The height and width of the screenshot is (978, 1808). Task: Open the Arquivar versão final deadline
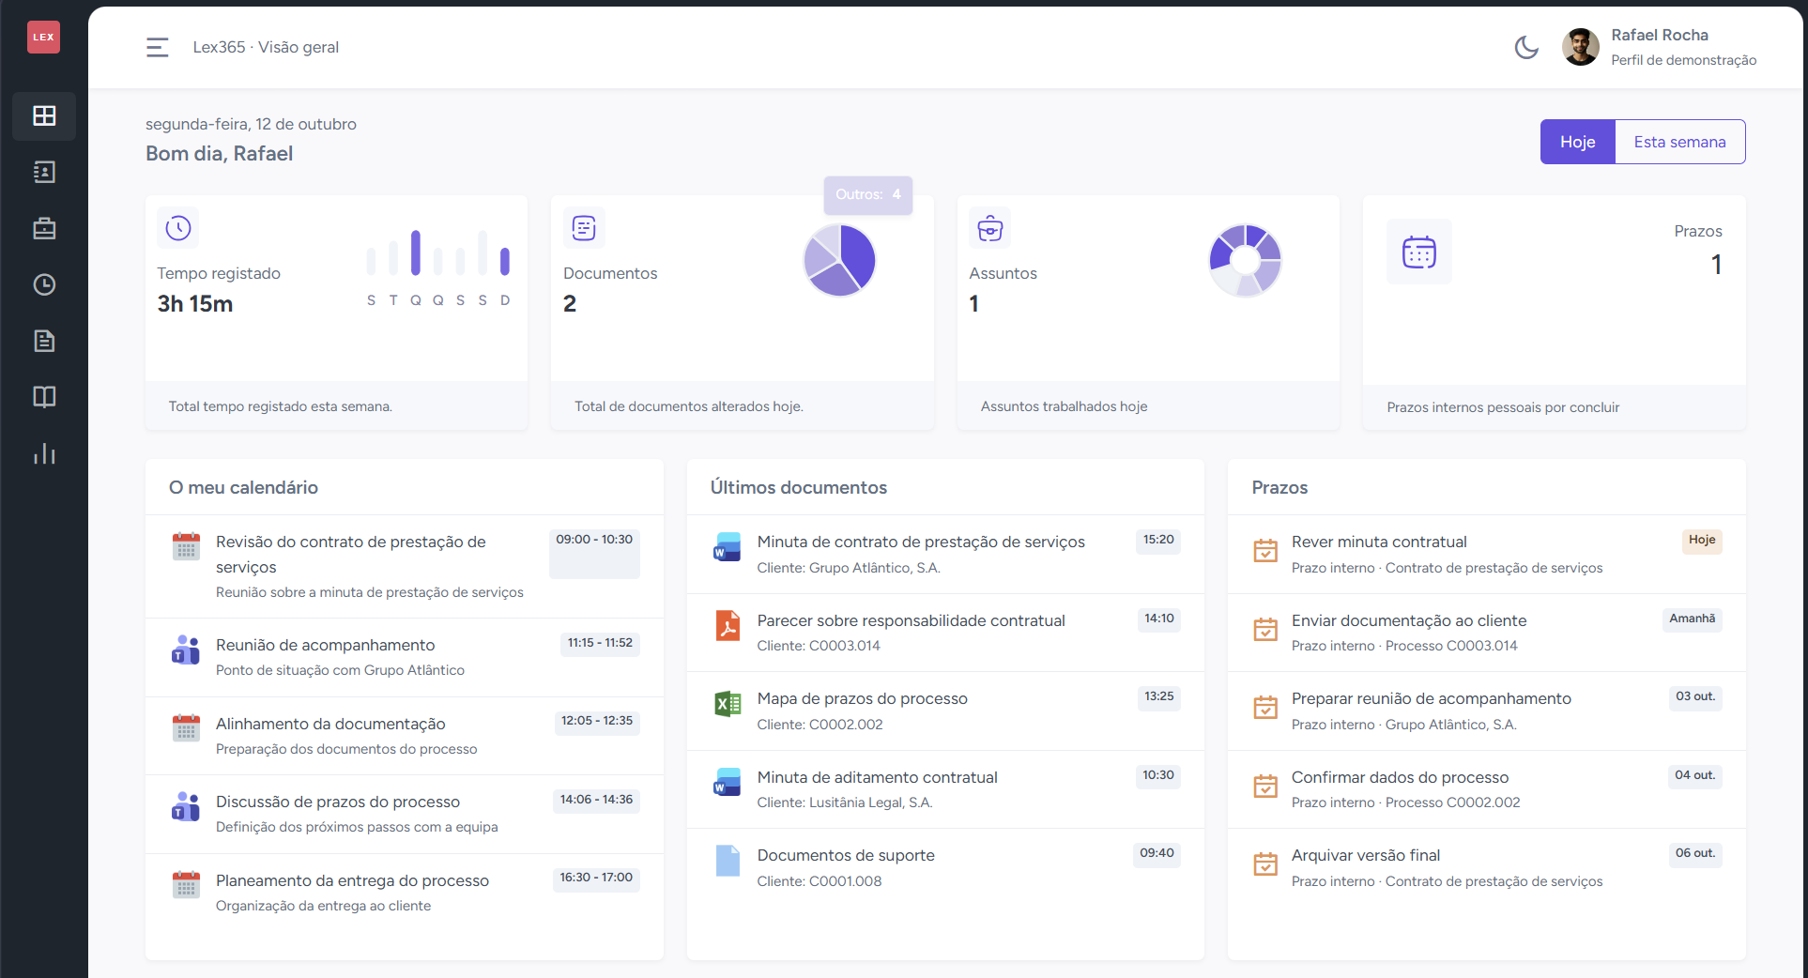[1487, 867]
